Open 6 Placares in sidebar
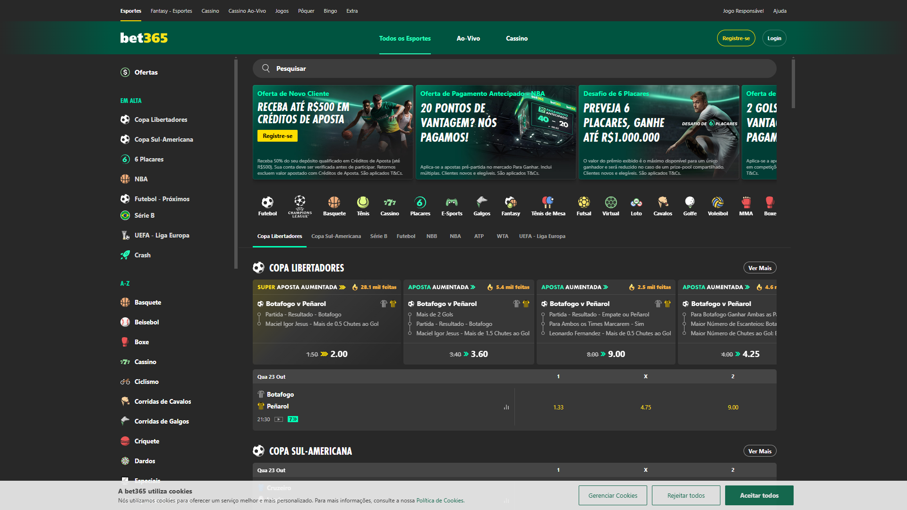 (142, 159)
